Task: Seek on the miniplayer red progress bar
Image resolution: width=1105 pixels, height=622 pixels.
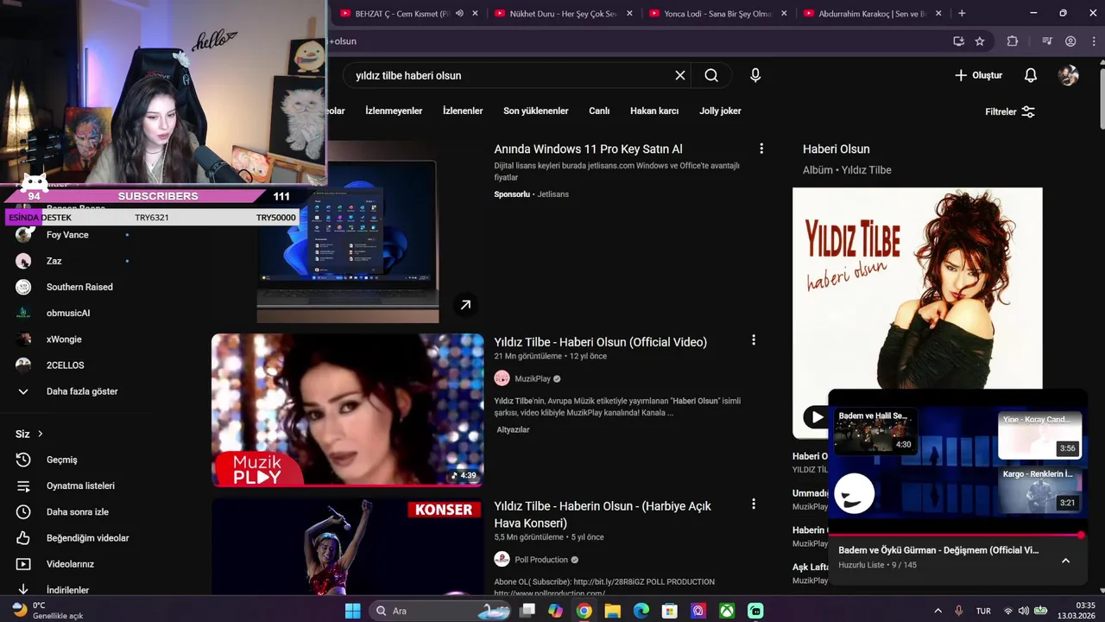Action: click(955, 536)
